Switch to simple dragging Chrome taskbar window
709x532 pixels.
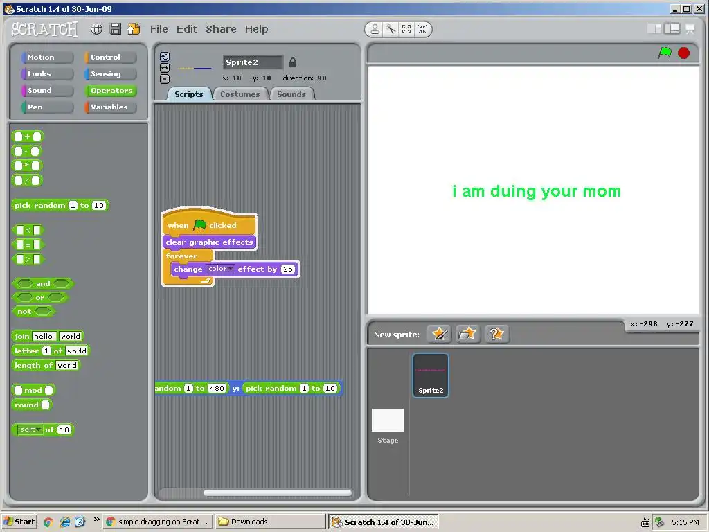(158, 522)
